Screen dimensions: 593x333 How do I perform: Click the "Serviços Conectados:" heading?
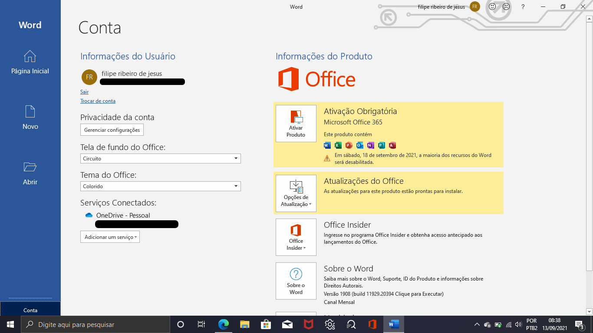click(119, 203)
